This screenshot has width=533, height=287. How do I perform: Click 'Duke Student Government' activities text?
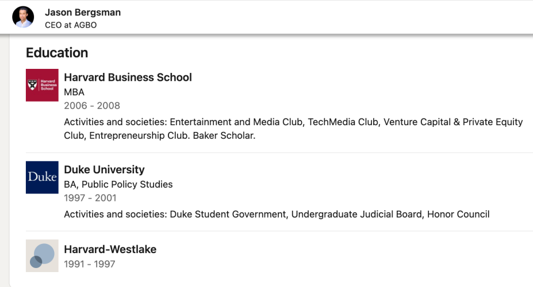point(228,215)
